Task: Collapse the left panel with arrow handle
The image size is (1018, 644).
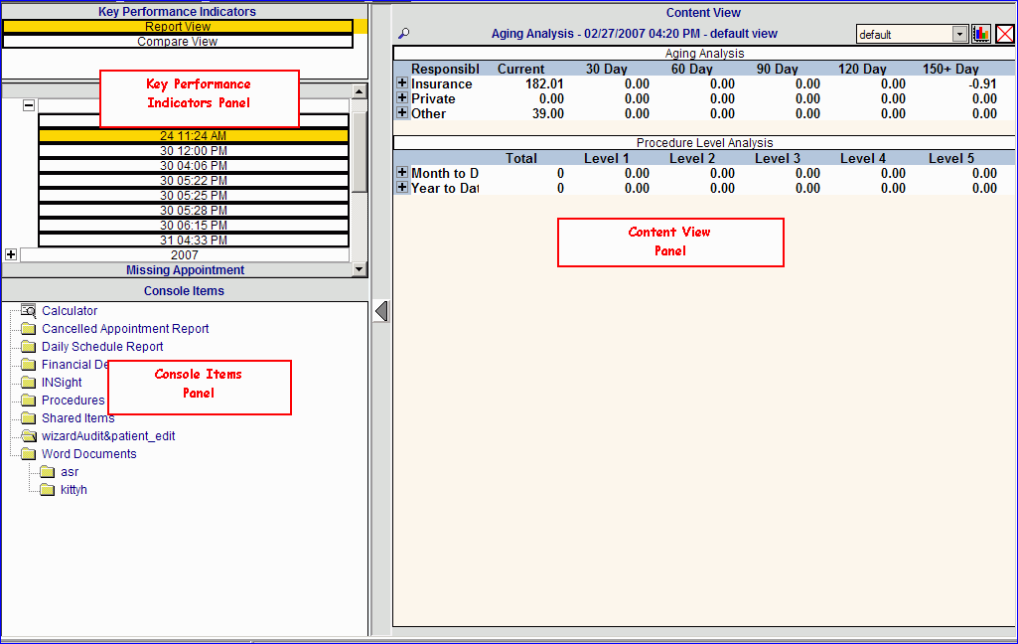Action: click(x=381, y=312)
